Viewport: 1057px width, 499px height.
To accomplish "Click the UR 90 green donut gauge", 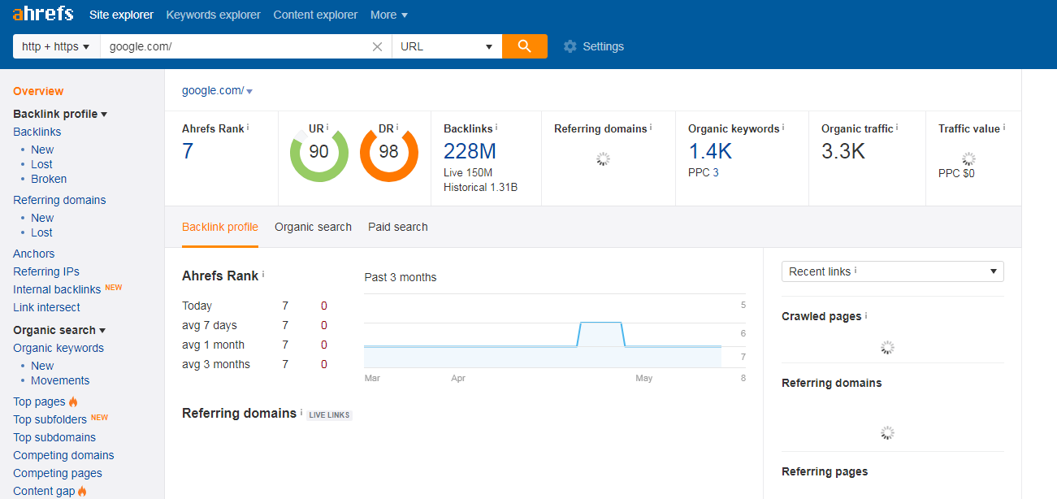I will point(319,152).
